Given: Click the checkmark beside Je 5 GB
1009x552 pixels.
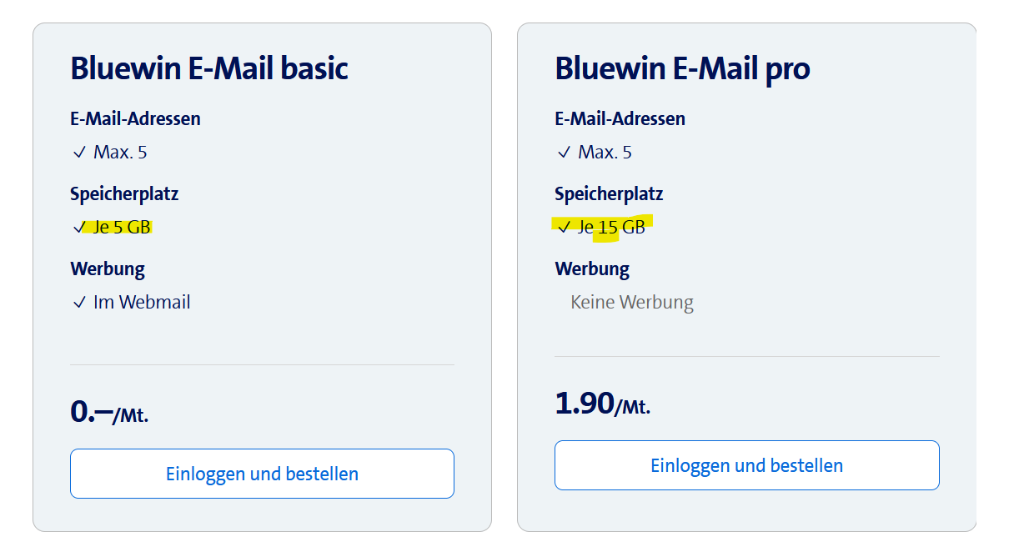Looking at the screenshot, I should [x=79, y=227].
